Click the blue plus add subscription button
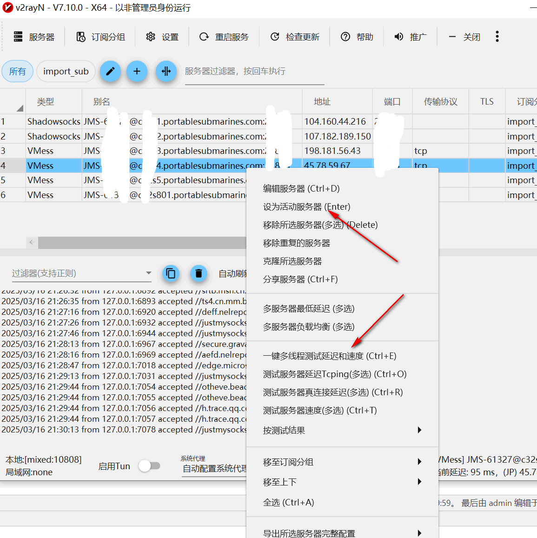 coord(137,71)
